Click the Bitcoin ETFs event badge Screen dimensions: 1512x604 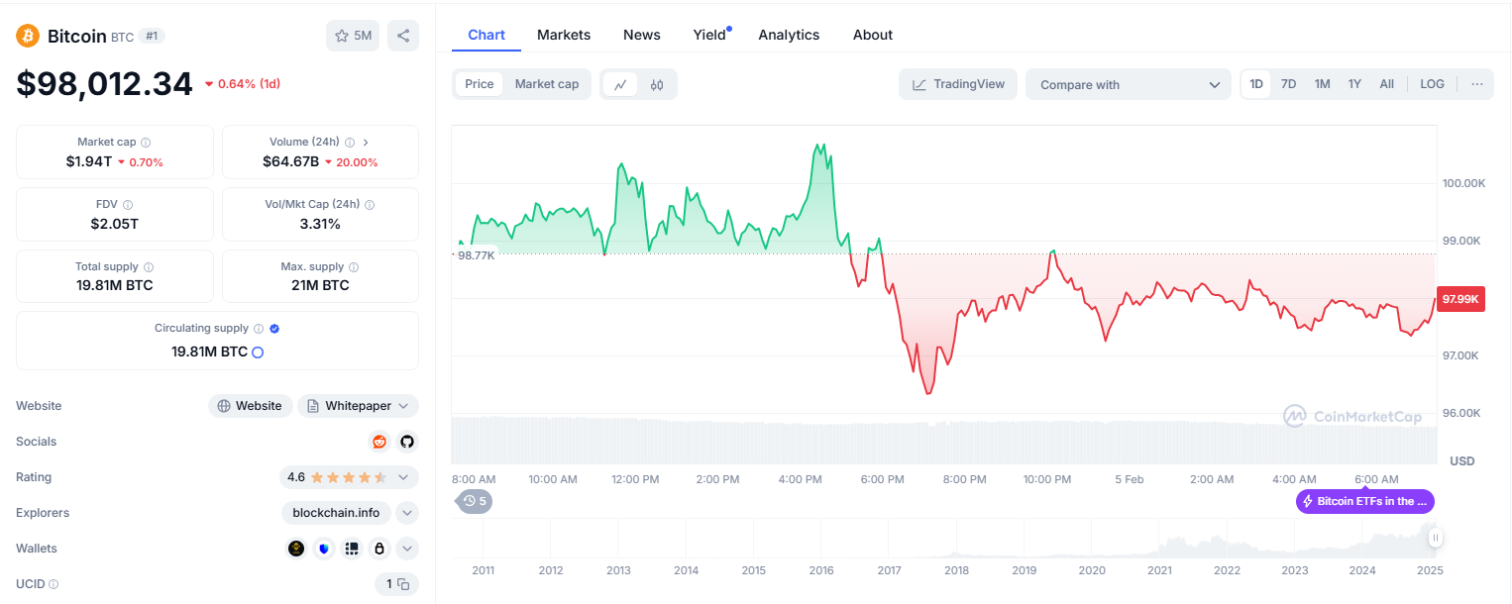[x=1365, y=501]
